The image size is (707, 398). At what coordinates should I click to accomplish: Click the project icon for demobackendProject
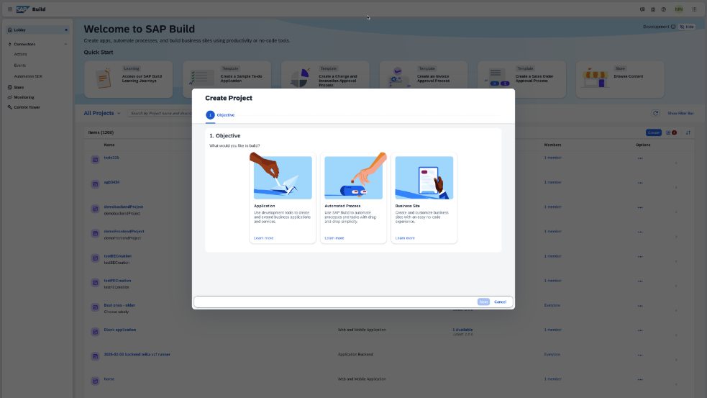point(95,209)
